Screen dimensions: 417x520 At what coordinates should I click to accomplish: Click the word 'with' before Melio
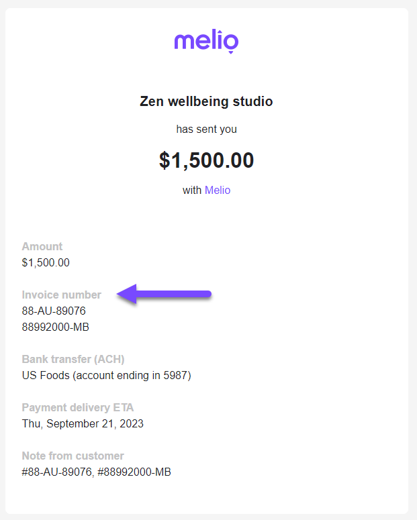192,190
